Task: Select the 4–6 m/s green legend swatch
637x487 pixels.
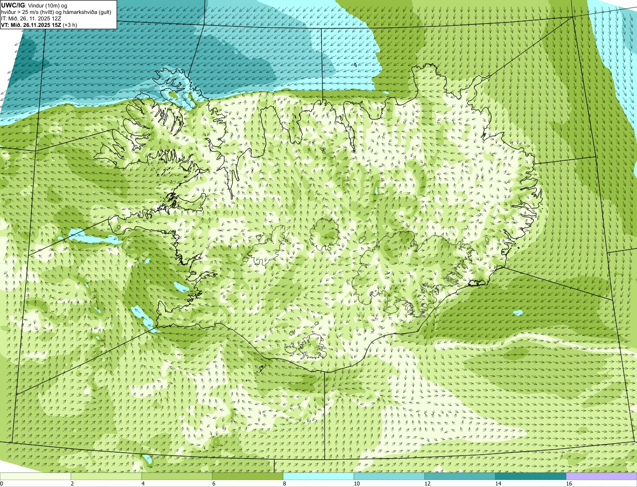Action: [x=177, y=476]
